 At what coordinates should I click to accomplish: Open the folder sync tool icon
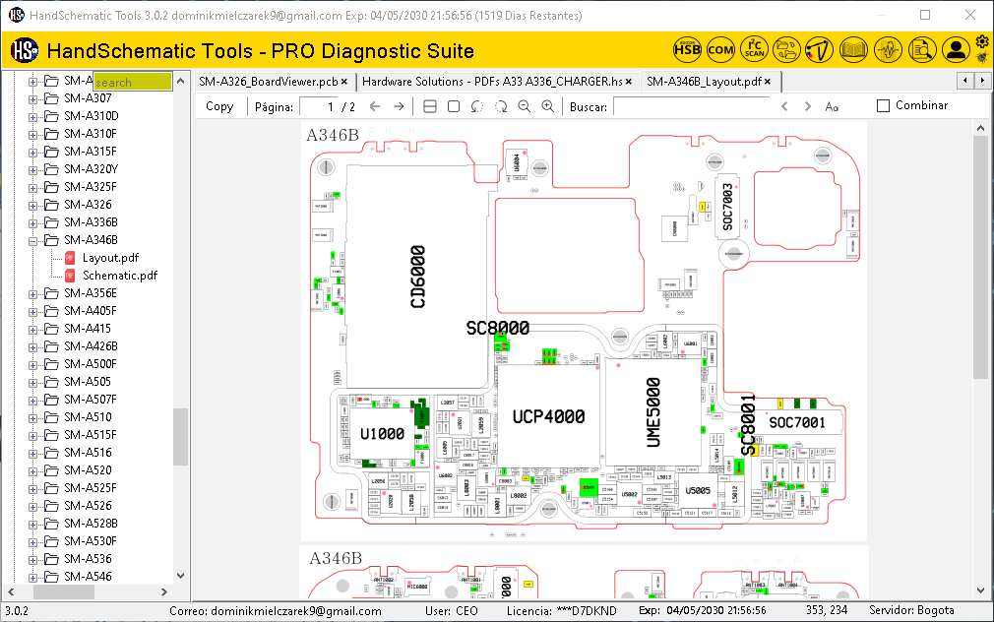[x=786, y=49]
